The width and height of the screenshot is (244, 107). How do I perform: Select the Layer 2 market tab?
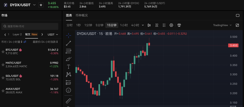(17, 34)
